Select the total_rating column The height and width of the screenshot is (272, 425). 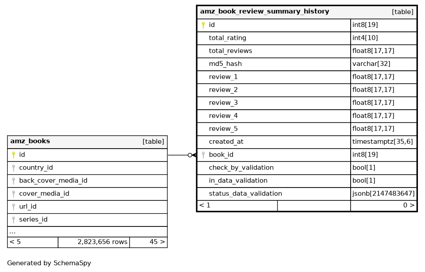[228, 38]
